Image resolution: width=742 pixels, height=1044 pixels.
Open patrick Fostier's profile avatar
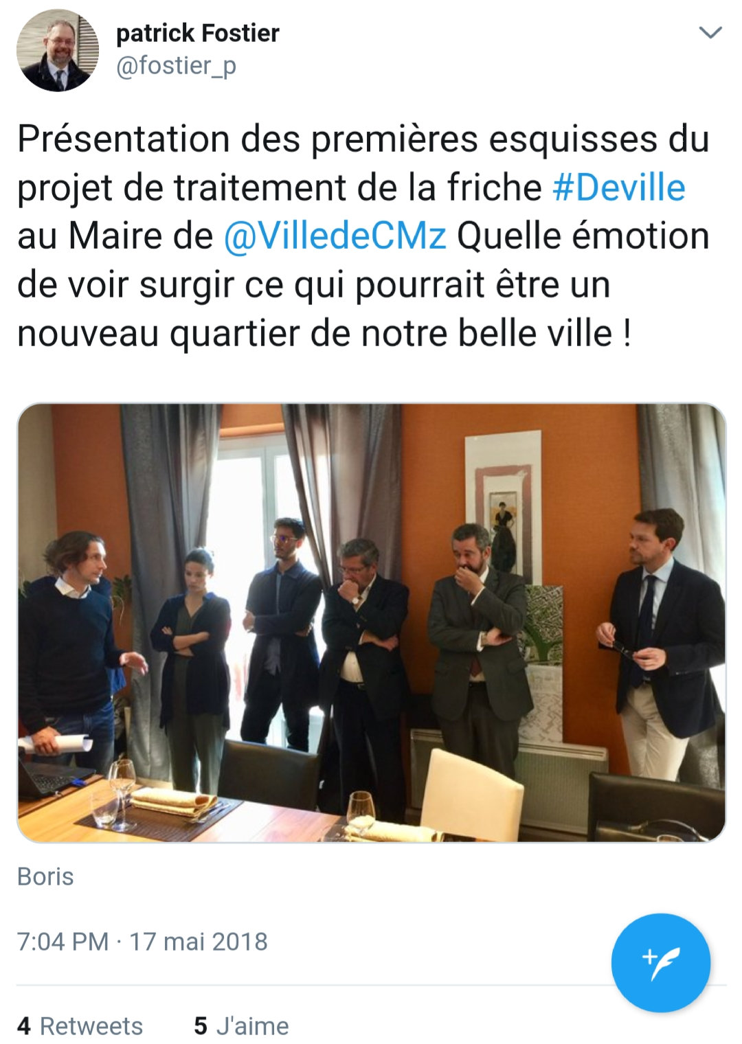(x=58, y=51)
